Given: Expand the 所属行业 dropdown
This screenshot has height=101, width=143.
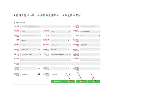Looking at the screenshot, I should click(90, 31).
